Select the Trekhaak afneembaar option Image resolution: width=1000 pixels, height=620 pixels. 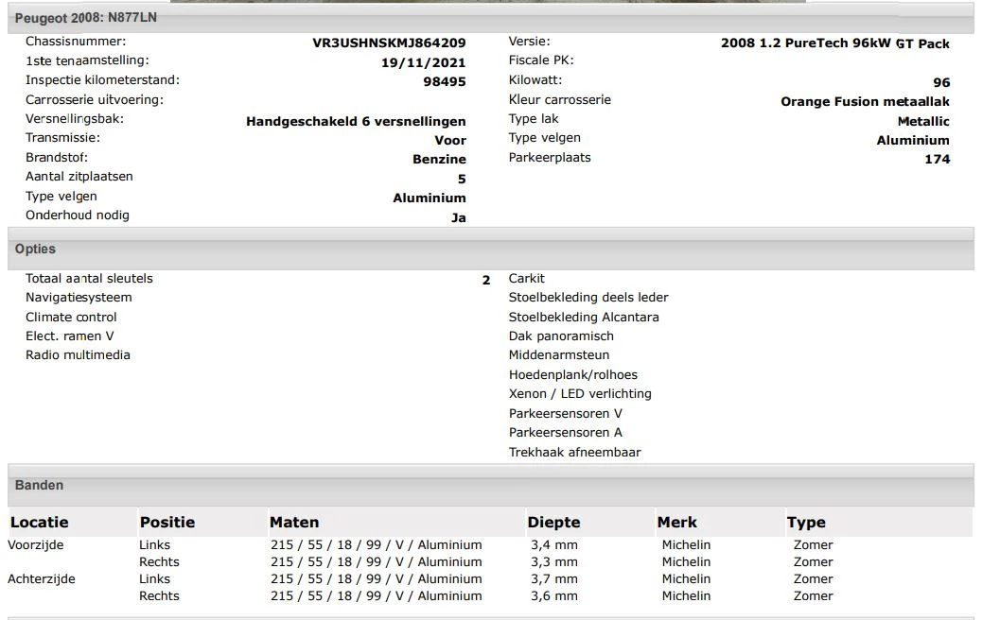(574, 453)
